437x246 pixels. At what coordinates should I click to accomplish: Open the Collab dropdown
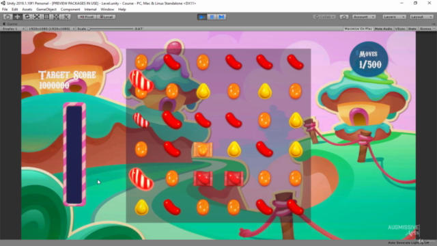[324, 17]
